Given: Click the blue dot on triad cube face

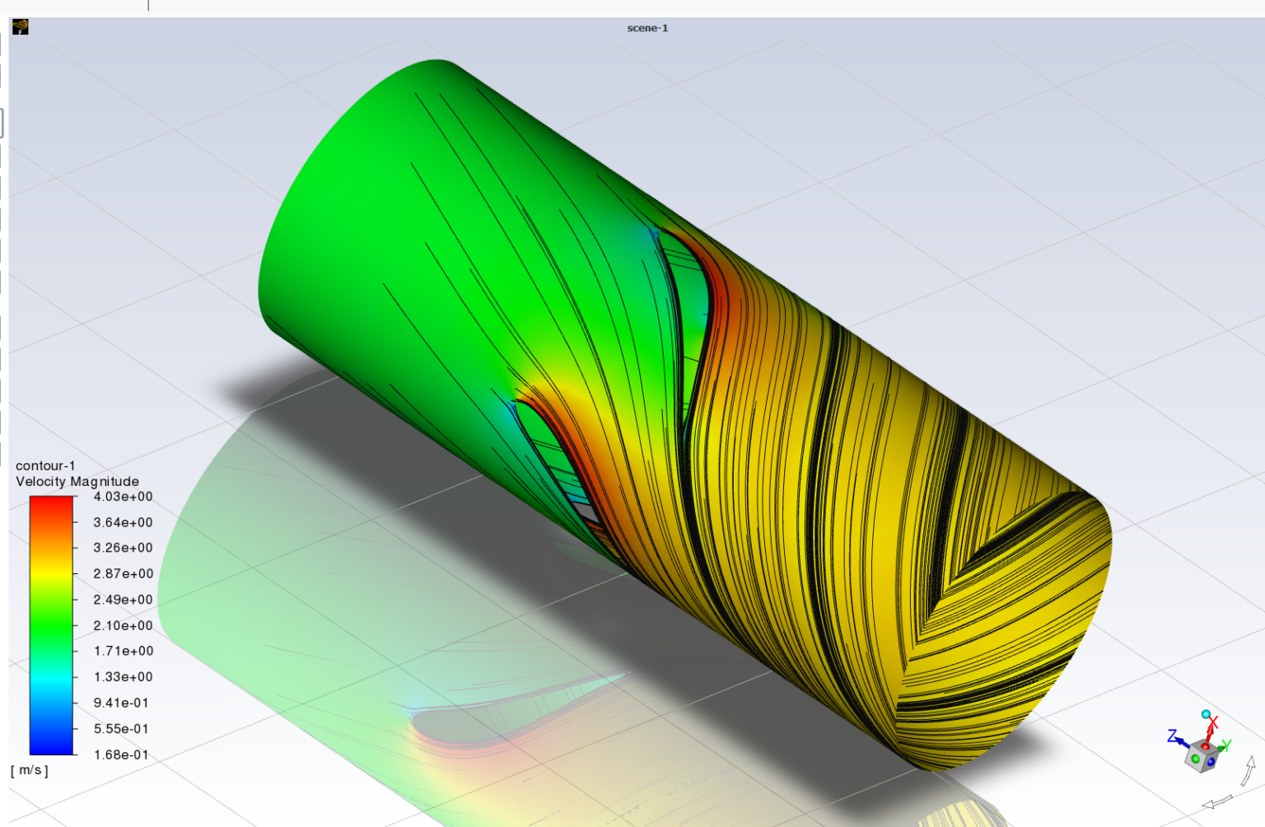Looking at the screenshot, I should point(1211,762).
